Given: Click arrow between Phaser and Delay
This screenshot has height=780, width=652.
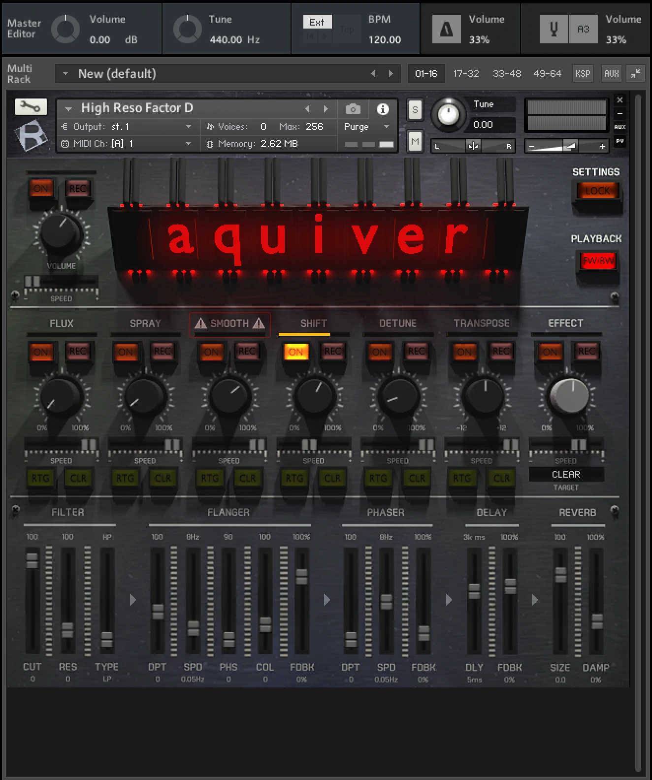Looking at the screenshot, I should pos(449,600).
